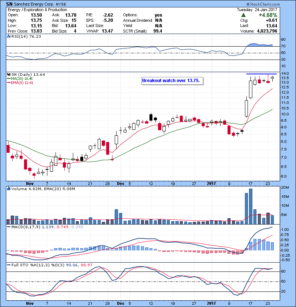Click the Volume value 4,823,796
This screenshot has height=307, width=296.
(x=267, y=31)
